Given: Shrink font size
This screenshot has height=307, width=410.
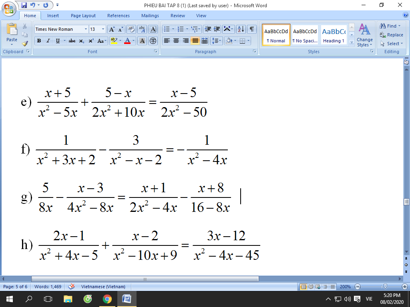Looking at the screenshot, I should pos(120,29).
